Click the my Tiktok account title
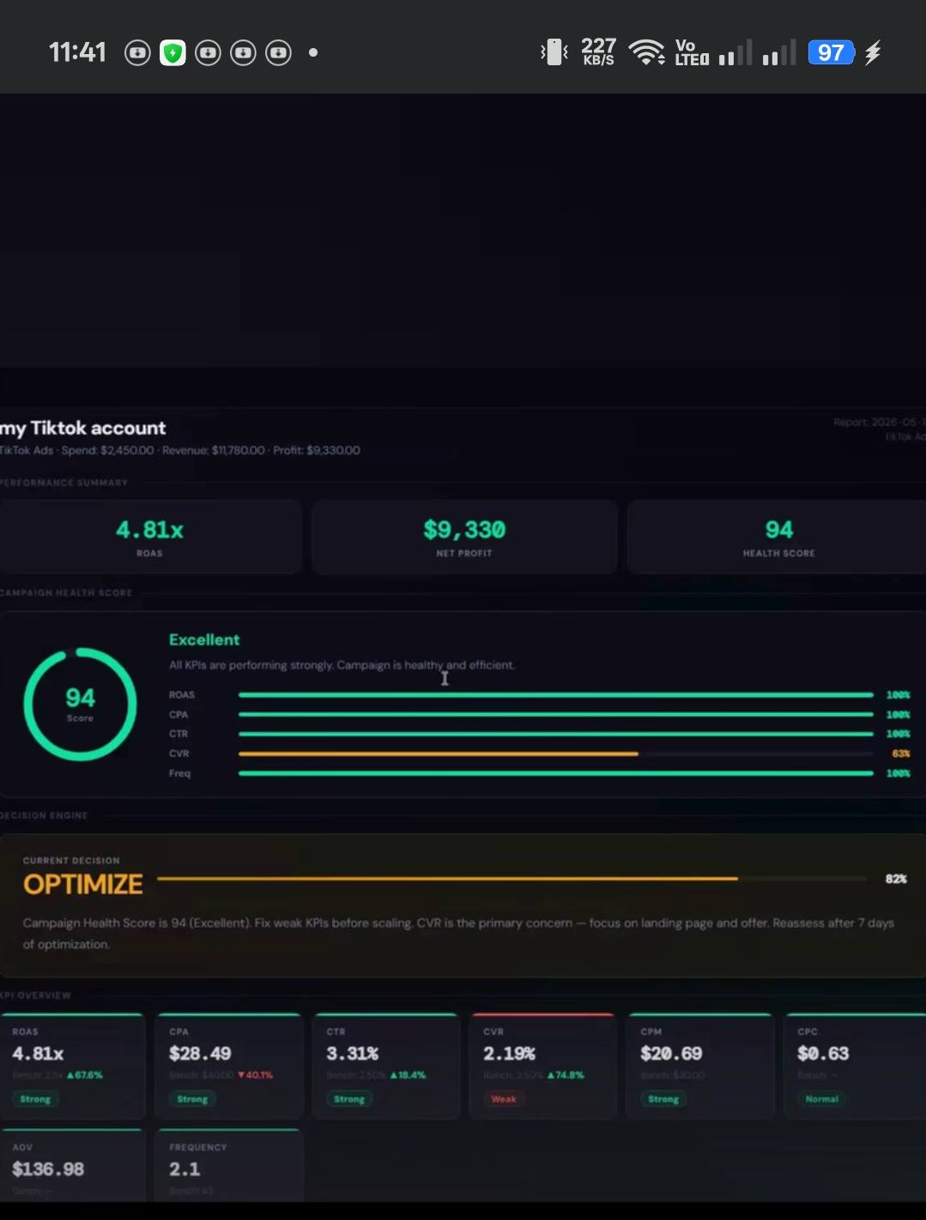Image resolution: width=926 pixels, height=1220 pixels. pos(83,428)
